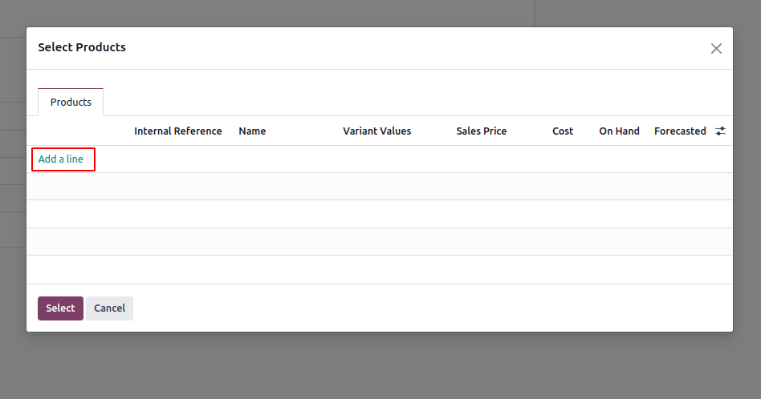Close the Select Products dialog

pyautogui.click(x=716, y=48)
